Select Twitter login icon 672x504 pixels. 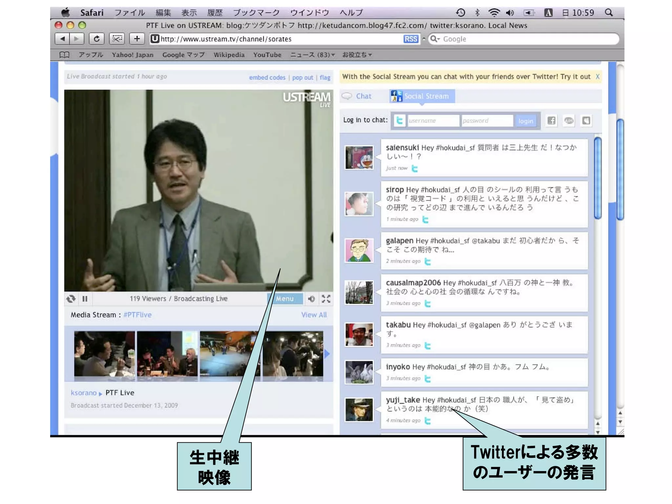tap(399, 120)
